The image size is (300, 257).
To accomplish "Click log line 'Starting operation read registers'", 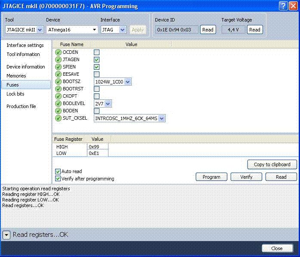I will coord(36,189).
